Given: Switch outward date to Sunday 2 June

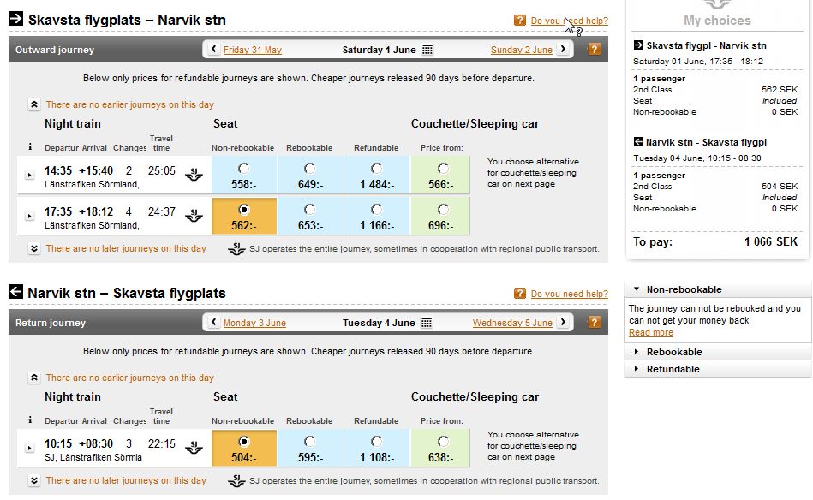Looking at the screenshot, I should pyautogui.click(x=521, y=50).
